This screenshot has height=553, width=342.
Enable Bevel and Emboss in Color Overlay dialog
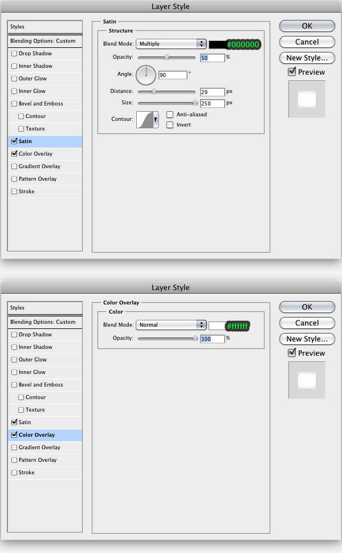[14, 384]
